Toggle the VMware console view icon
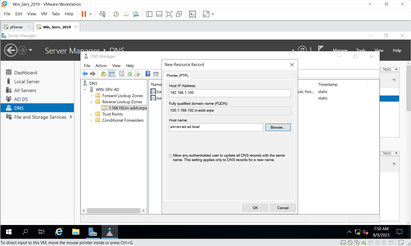The height and width of the screenshot is (246, 411). [192, 14]
